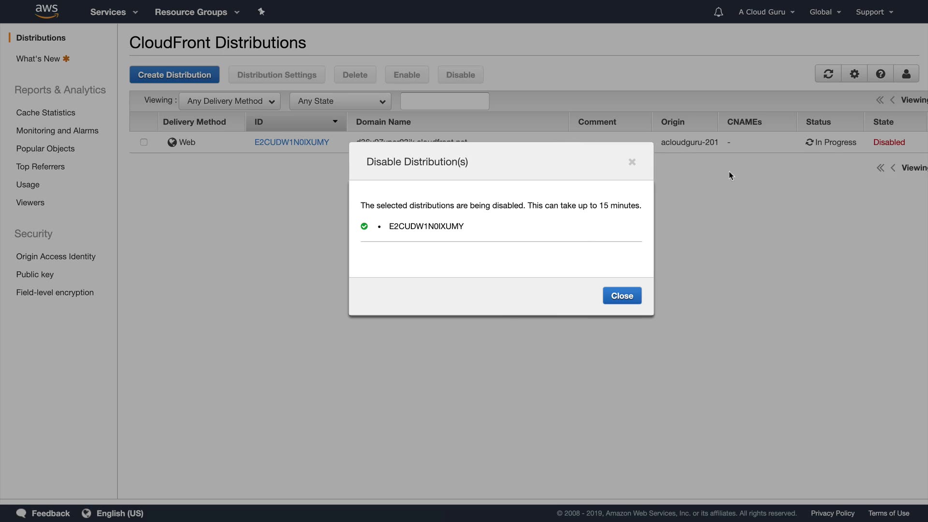Click the Feedback chat bubble icon
This screenshot has width=928, height=522.
point(21,513)
